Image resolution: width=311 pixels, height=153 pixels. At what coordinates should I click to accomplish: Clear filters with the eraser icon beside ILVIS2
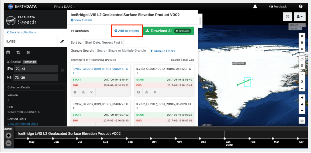62,41
